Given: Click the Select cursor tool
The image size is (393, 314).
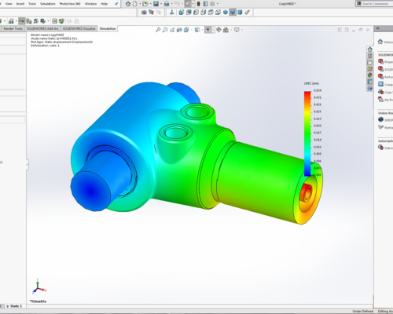Looking at the screenshot, I should pos(188,4).
